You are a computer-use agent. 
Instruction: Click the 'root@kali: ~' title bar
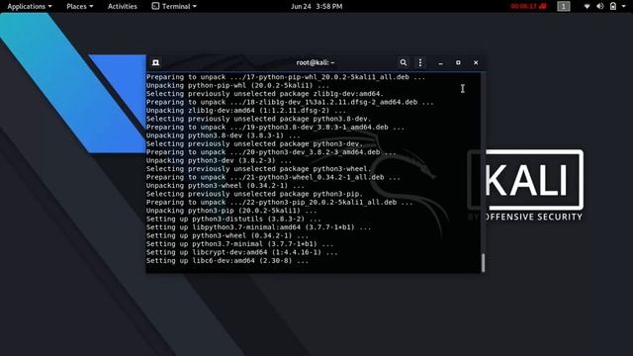pos(315,62)
